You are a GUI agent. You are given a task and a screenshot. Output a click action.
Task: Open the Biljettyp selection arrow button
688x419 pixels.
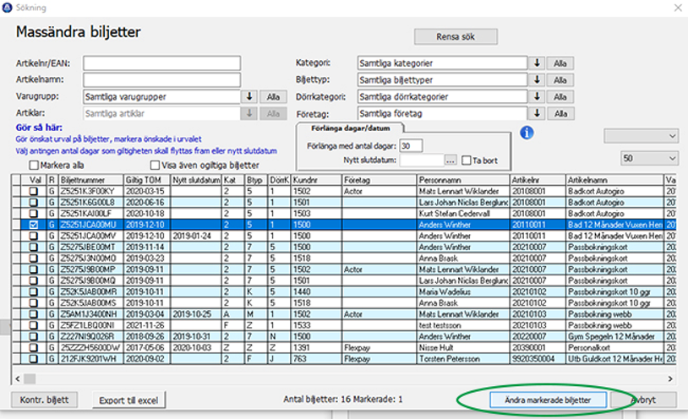(x=537, y=80)
